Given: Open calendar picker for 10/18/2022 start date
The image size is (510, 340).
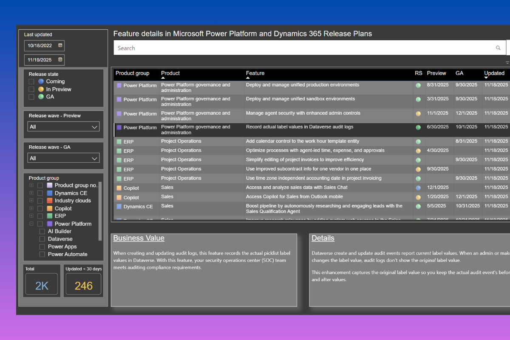Looking at the screenshot, I should click(x=60, y=45).
